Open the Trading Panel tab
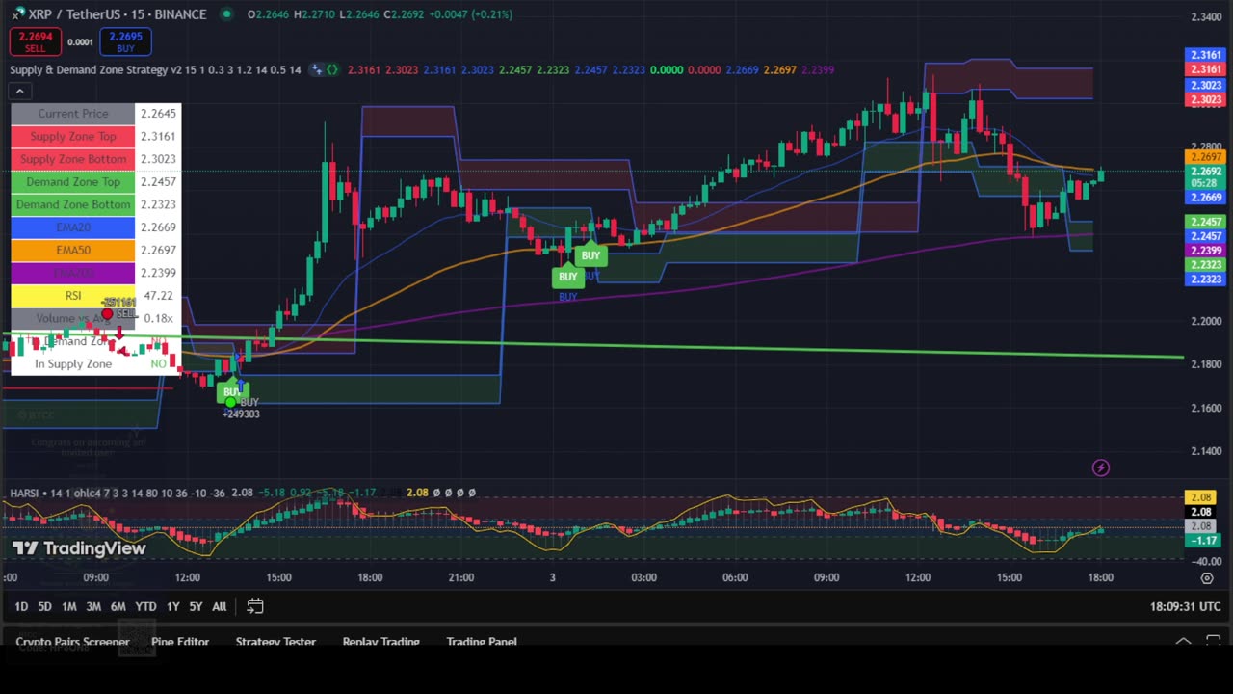Screen dimensions: 1233x694 point(482,641)
